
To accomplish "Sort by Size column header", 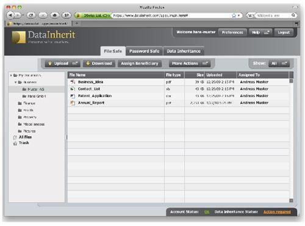I will click(195, 75).
